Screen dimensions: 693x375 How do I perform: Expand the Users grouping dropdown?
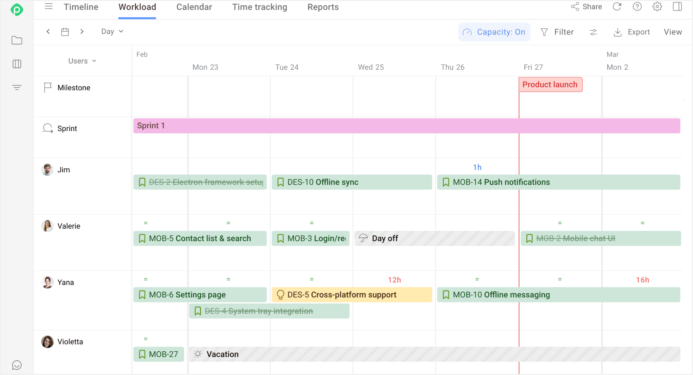pos(82,61)
